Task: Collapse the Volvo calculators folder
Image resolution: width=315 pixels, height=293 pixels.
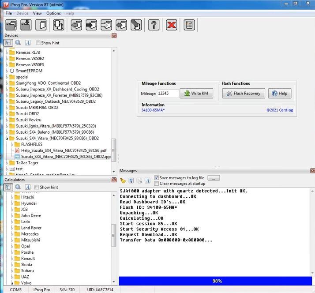Action: (x=12, y=283)
